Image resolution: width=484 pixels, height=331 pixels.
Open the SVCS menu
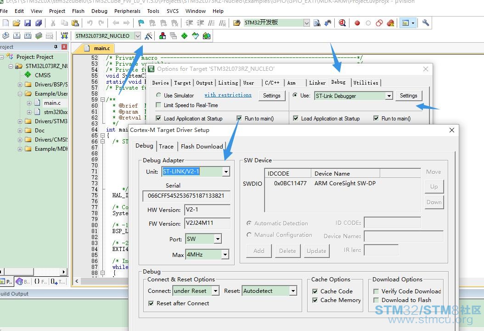(173, 11)
